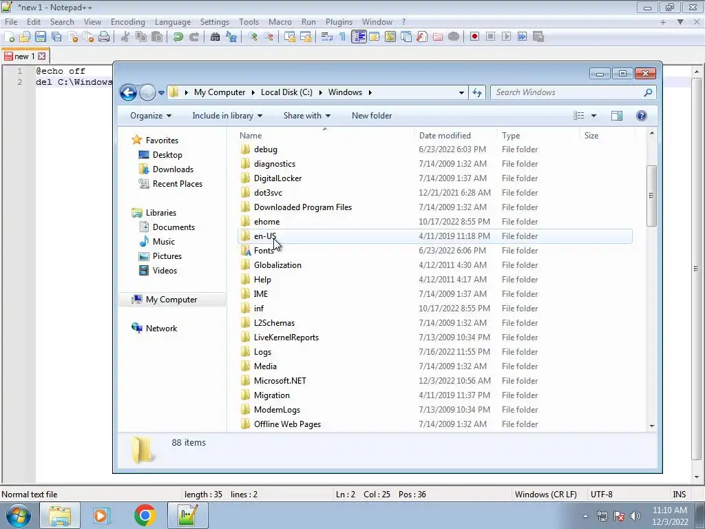Image resolution: width=705 pixels, height=529 pixels.
Task: Click the Find and Replace icon in Notepad++
Action: (x=231, y=37)
